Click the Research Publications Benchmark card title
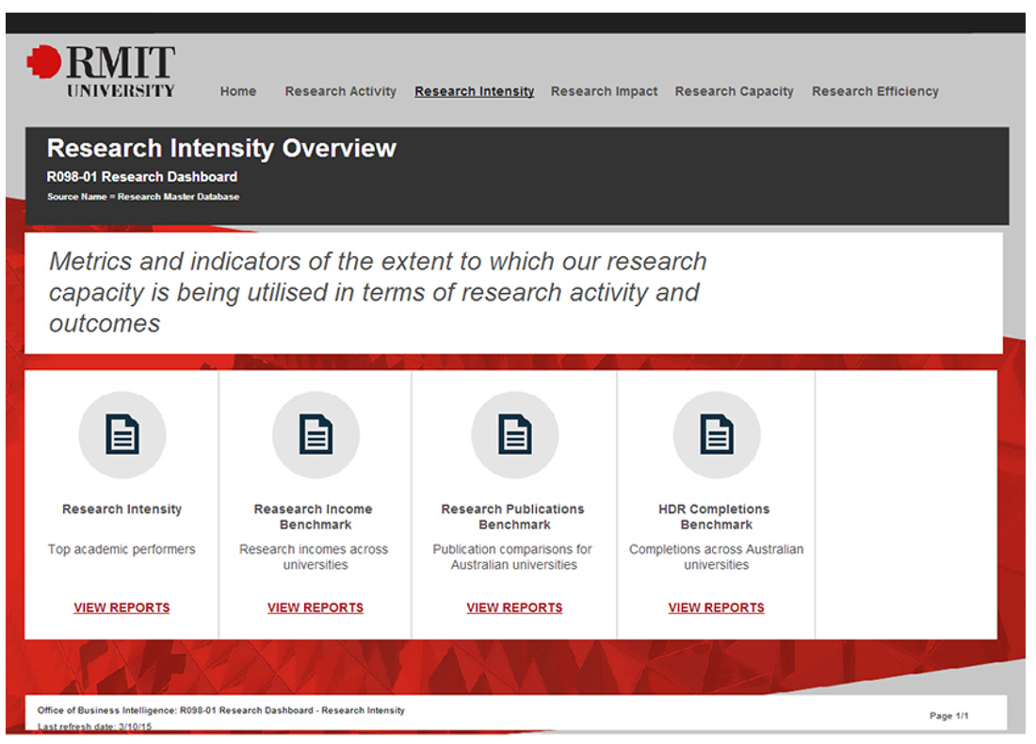This screenshot has width=1036, height=744. click(x=513, y=517)
